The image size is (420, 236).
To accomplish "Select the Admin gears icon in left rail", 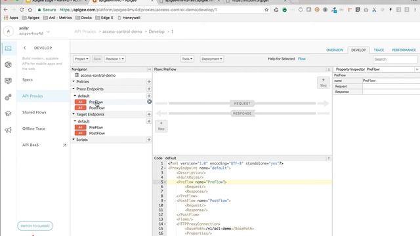I will [x=9, y=97].
